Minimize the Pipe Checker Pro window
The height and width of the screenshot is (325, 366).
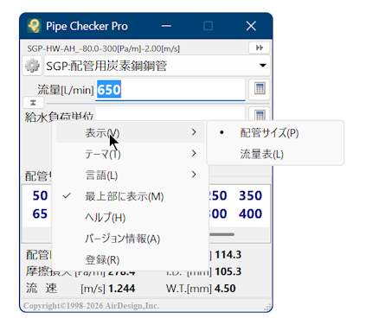pos(166,26)
